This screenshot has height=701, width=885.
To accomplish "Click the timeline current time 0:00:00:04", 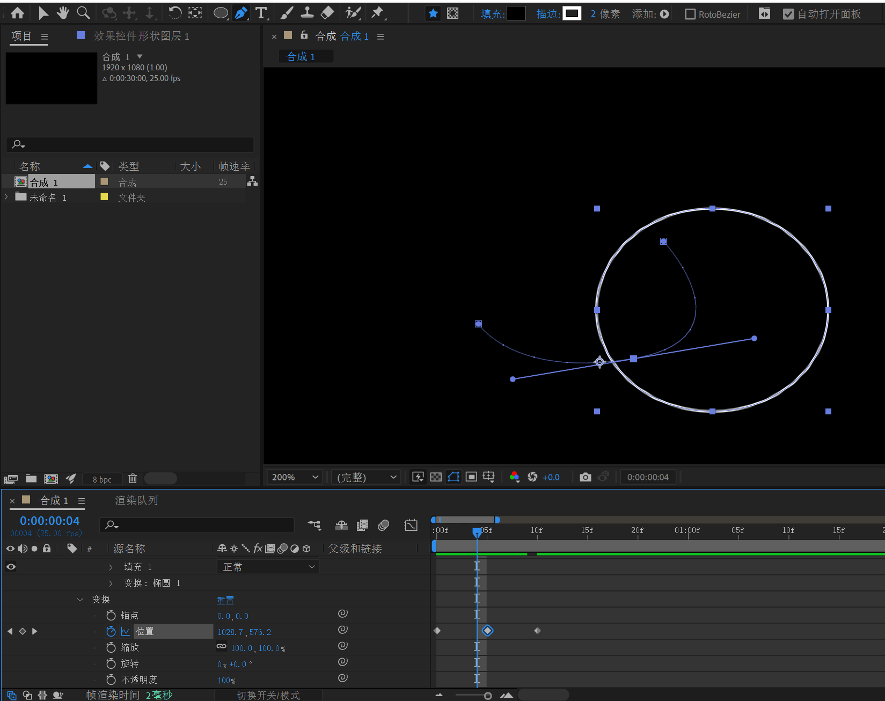I will [x=49, y=521].
